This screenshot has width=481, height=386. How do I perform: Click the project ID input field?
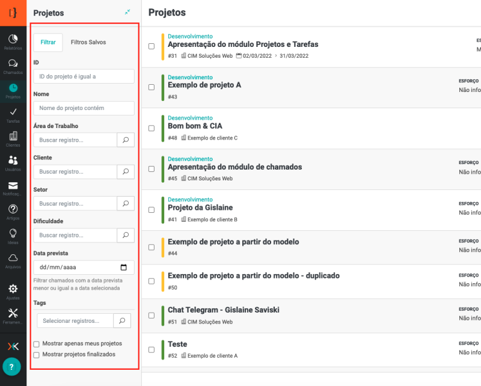coord(84,76)
